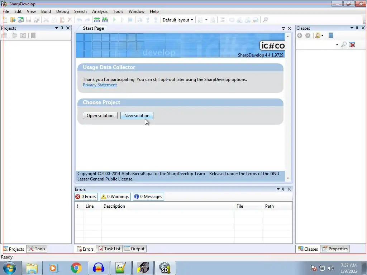The width and height of the screenshot is (367, 275).
Task: Click the volume speaker tray icon
Action: 331,268
